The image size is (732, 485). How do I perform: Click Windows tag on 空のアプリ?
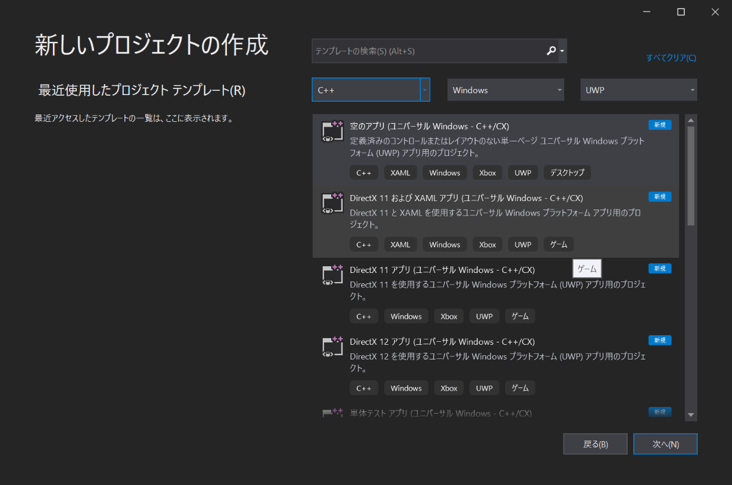(x=445, y=172)
